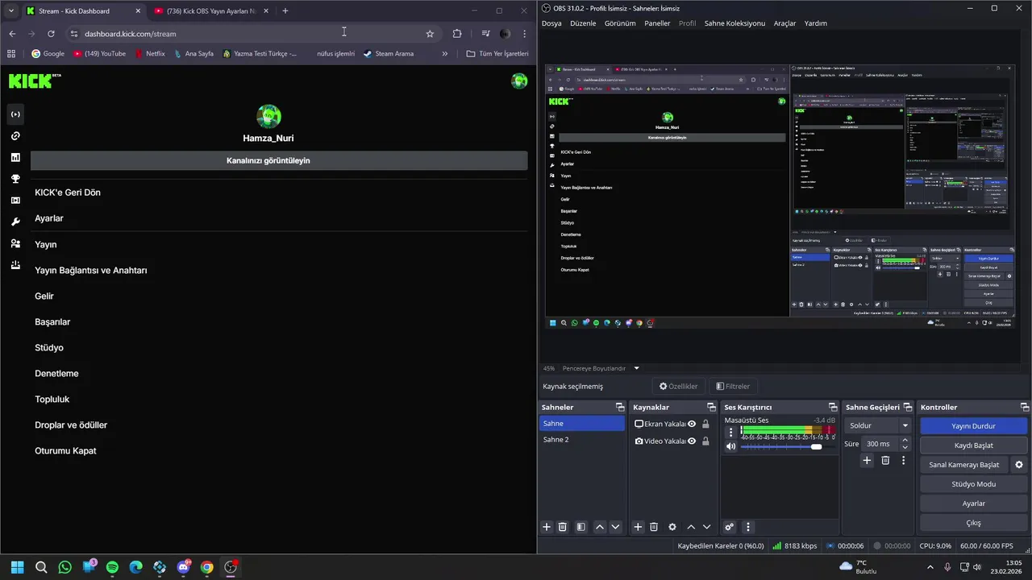Toggle visibility of Video Yakalama source
1032x580 pixels.
pyautogui.click(x=692, y=441)
